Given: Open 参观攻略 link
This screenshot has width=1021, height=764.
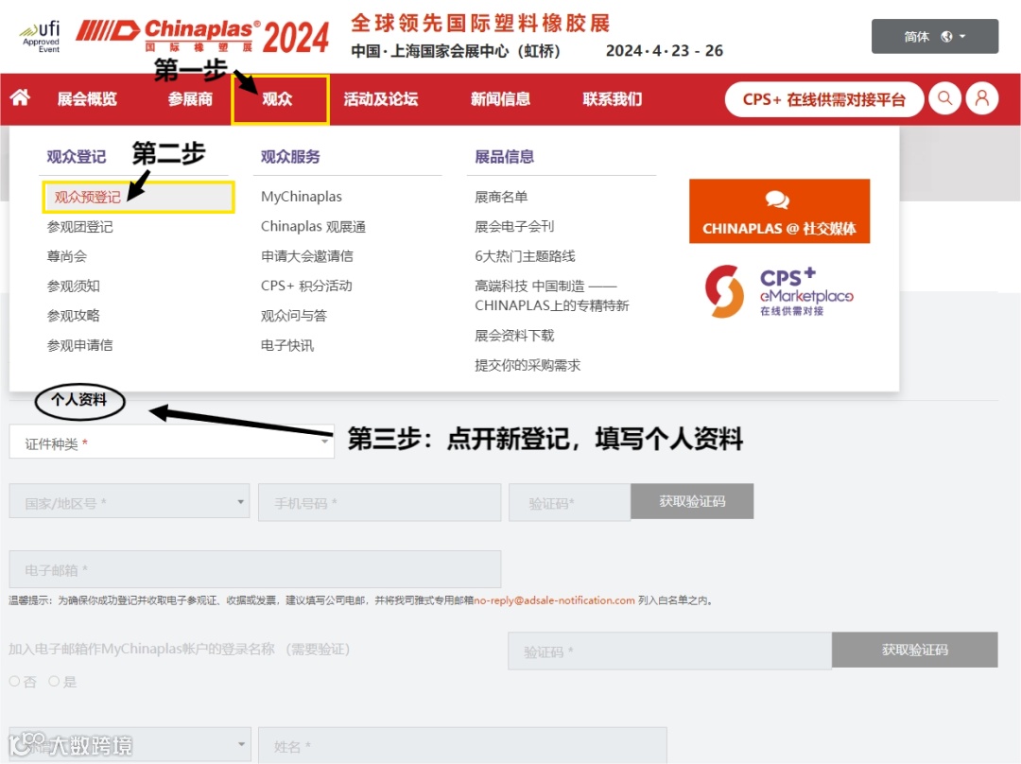Looking at the screenshot, I should pos(73,315).
